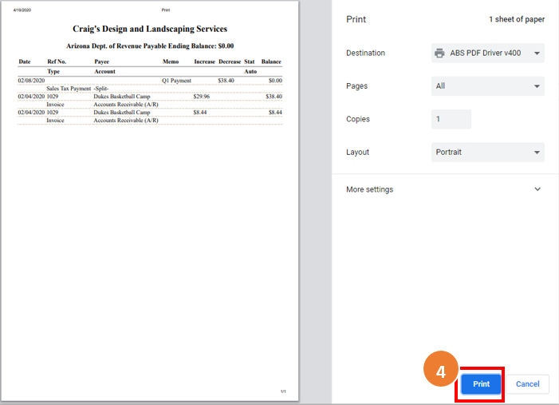
Task: Click the -Split- account text
Action: pos(101,89)
